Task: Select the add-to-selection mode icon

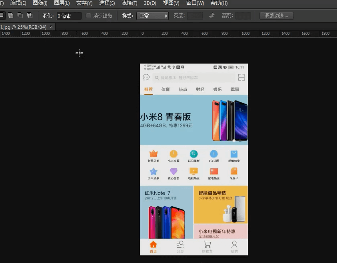Action: 10,16
